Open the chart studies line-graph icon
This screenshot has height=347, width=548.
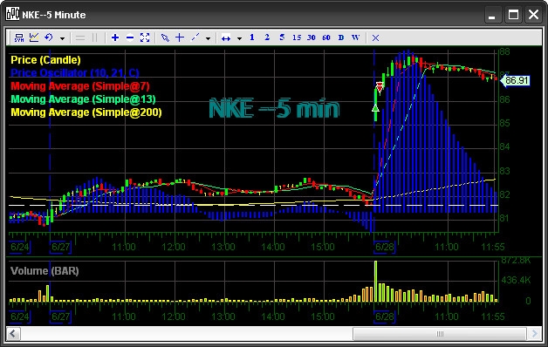34,37
